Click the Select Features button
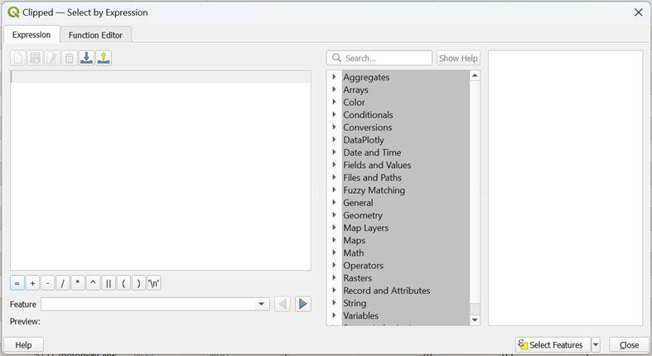Image resolution: width=652 pixels, height=356 pixels. click(552, 344)
